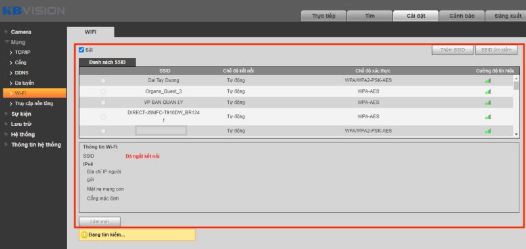This screenshot has width=526, height=249.
Task: Click signal strength icon for VP BAN QUAN LY
Action: [x=488, y=102]
